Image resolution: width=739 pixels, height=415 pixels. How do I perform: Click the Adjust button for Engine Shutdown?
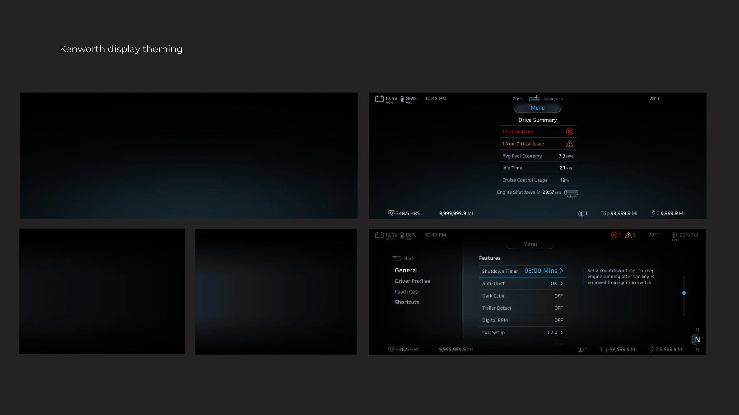571,193
